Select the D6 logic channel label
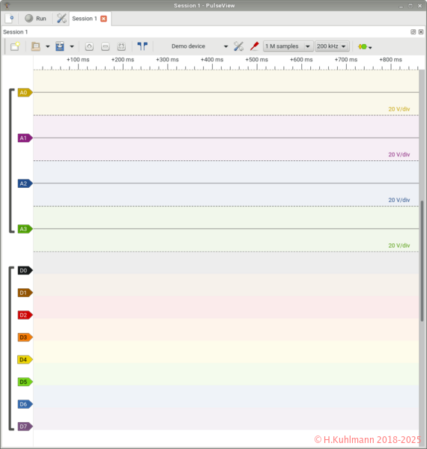This screenshot has height=449, width=427. 25,404
